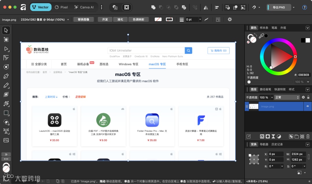
Task: Select the Artboard tool
Action: (x=6, y=40)
